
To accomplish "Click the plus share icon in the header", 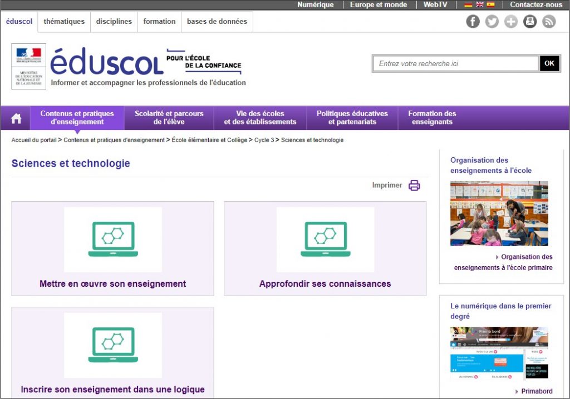I will click(x=510, y=21).
